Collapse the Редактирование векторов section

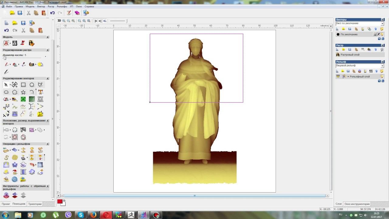48,78
